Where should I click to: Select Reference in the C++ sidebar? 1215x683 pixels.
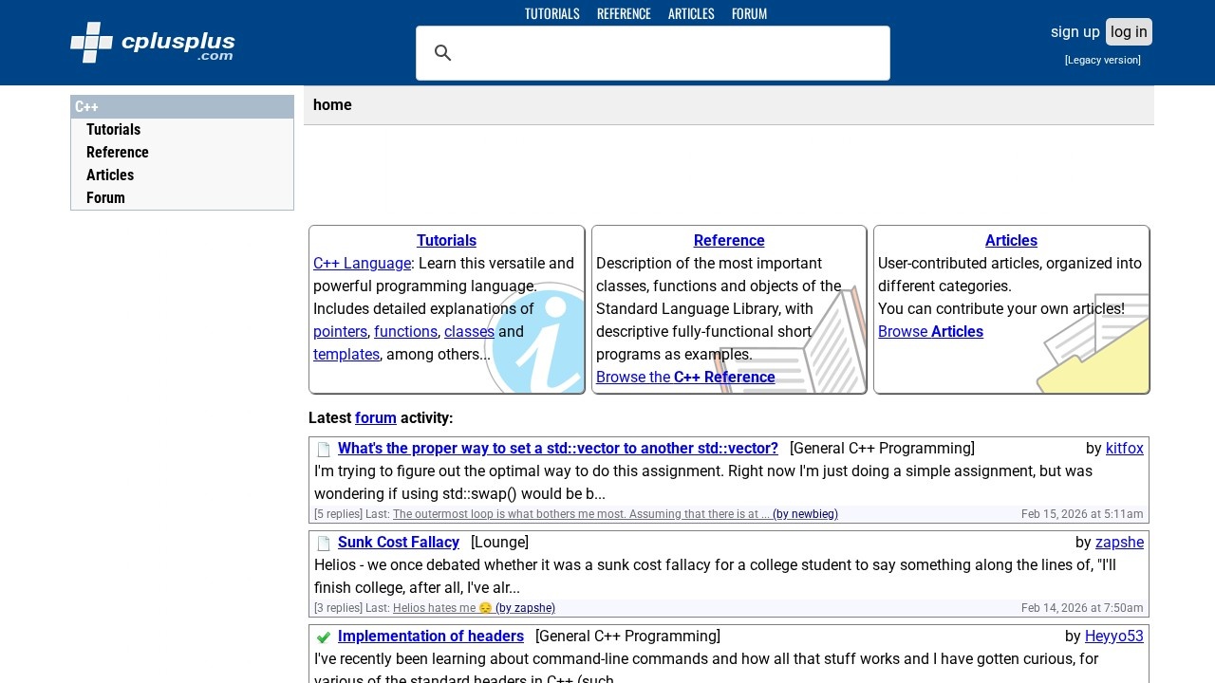(x=118, y=153)
